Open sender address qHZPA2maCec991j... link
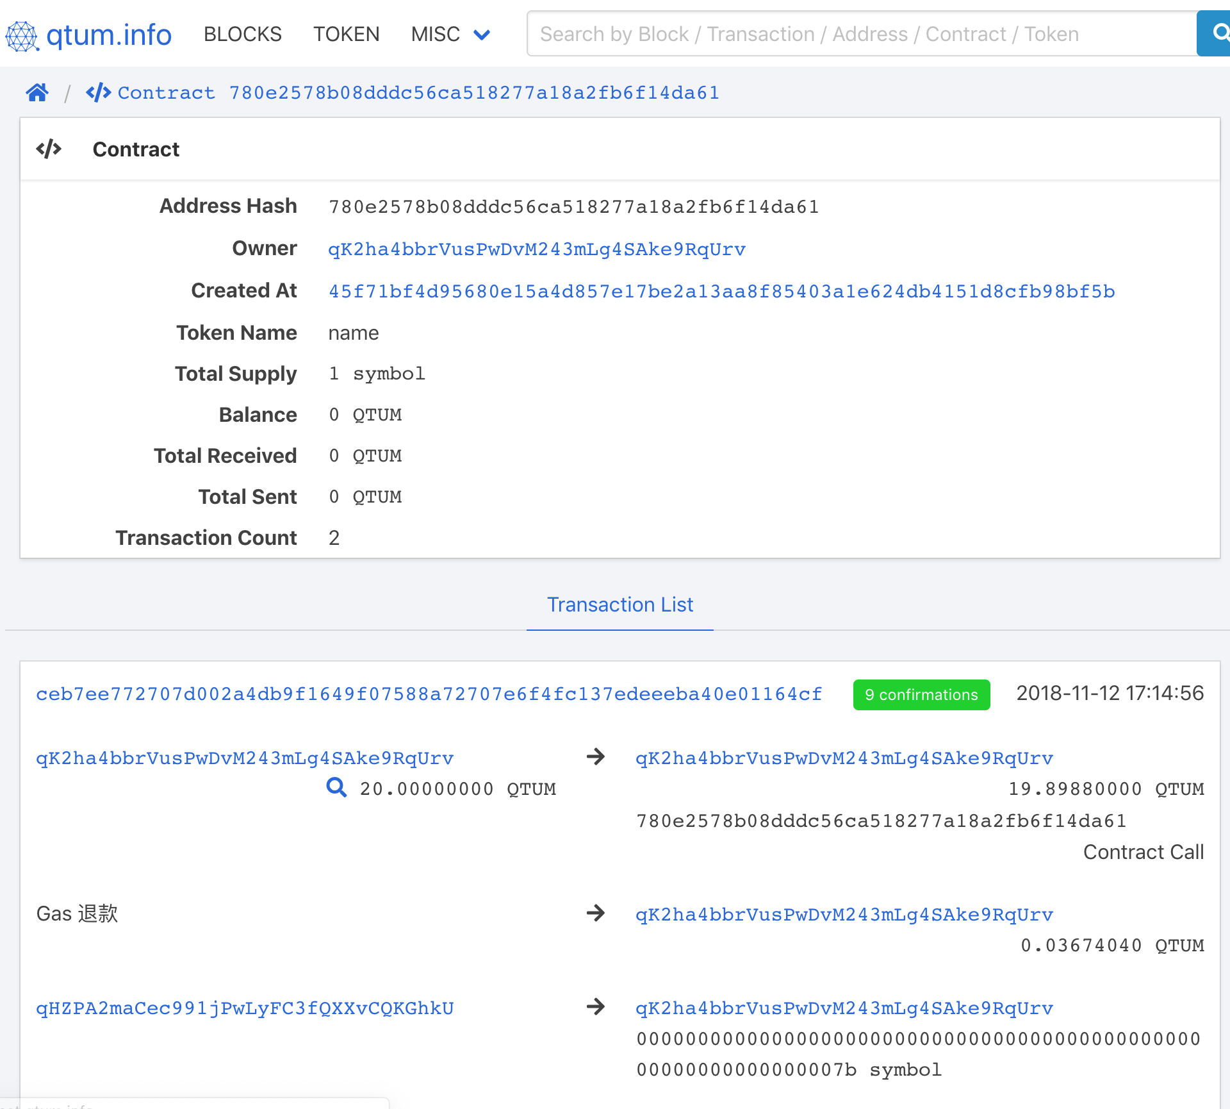This screenshot has height=1109, width=1230. [x=245, y=1008]
